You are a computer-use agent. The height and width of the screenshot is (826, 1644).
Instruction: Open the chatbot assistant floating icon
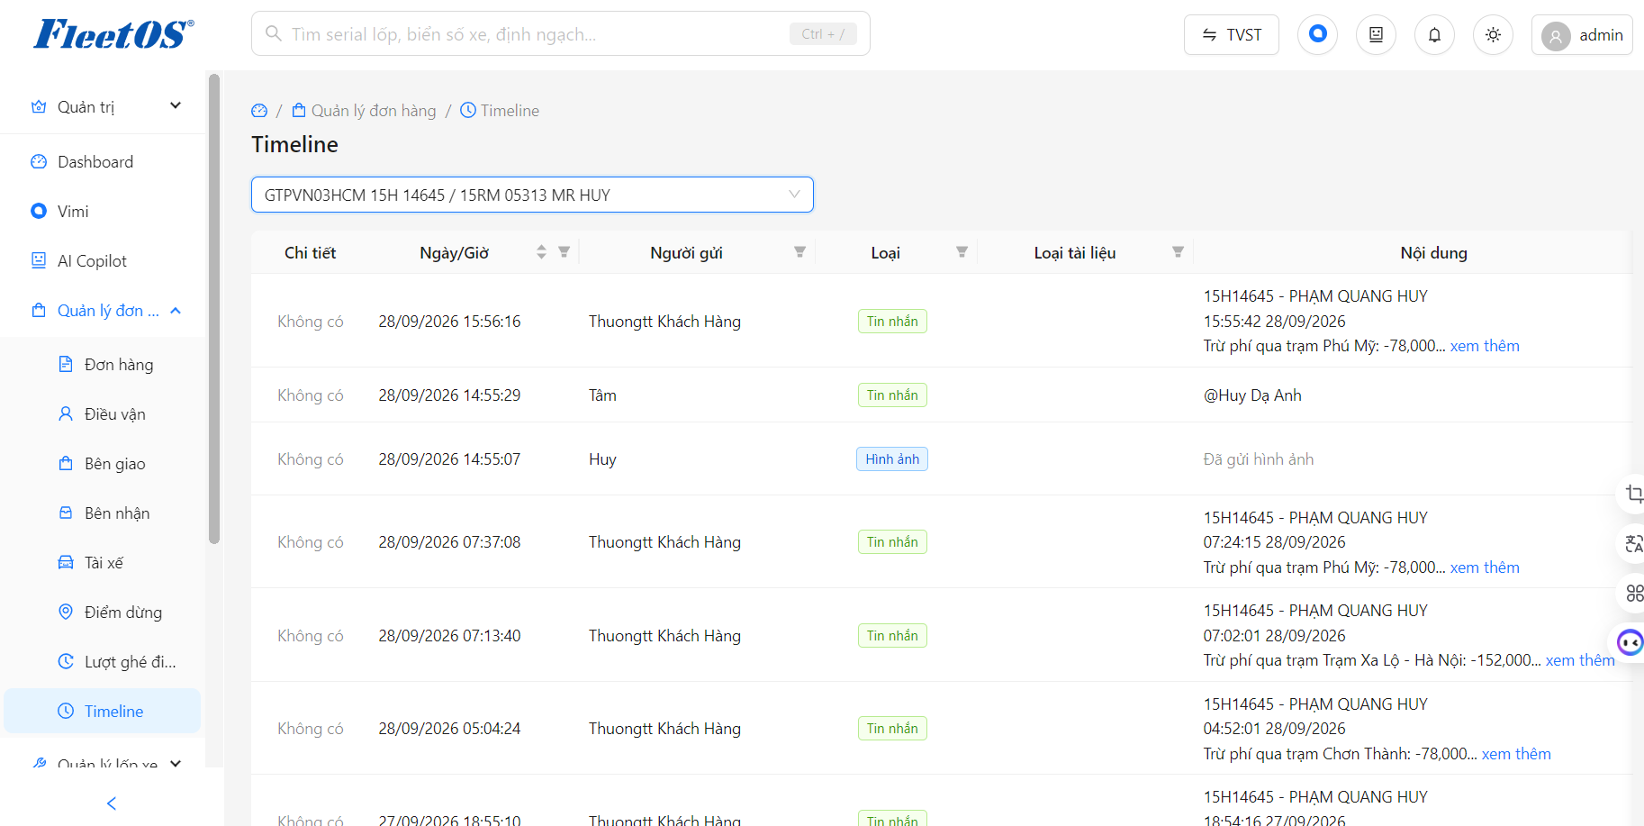1630,642
